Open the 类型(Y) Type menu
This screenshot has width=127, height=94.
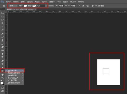point(37,2)
